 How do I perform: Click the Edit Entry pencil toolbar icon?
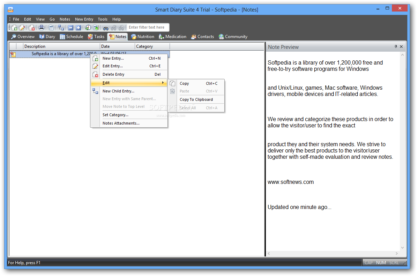click(22, 28)
